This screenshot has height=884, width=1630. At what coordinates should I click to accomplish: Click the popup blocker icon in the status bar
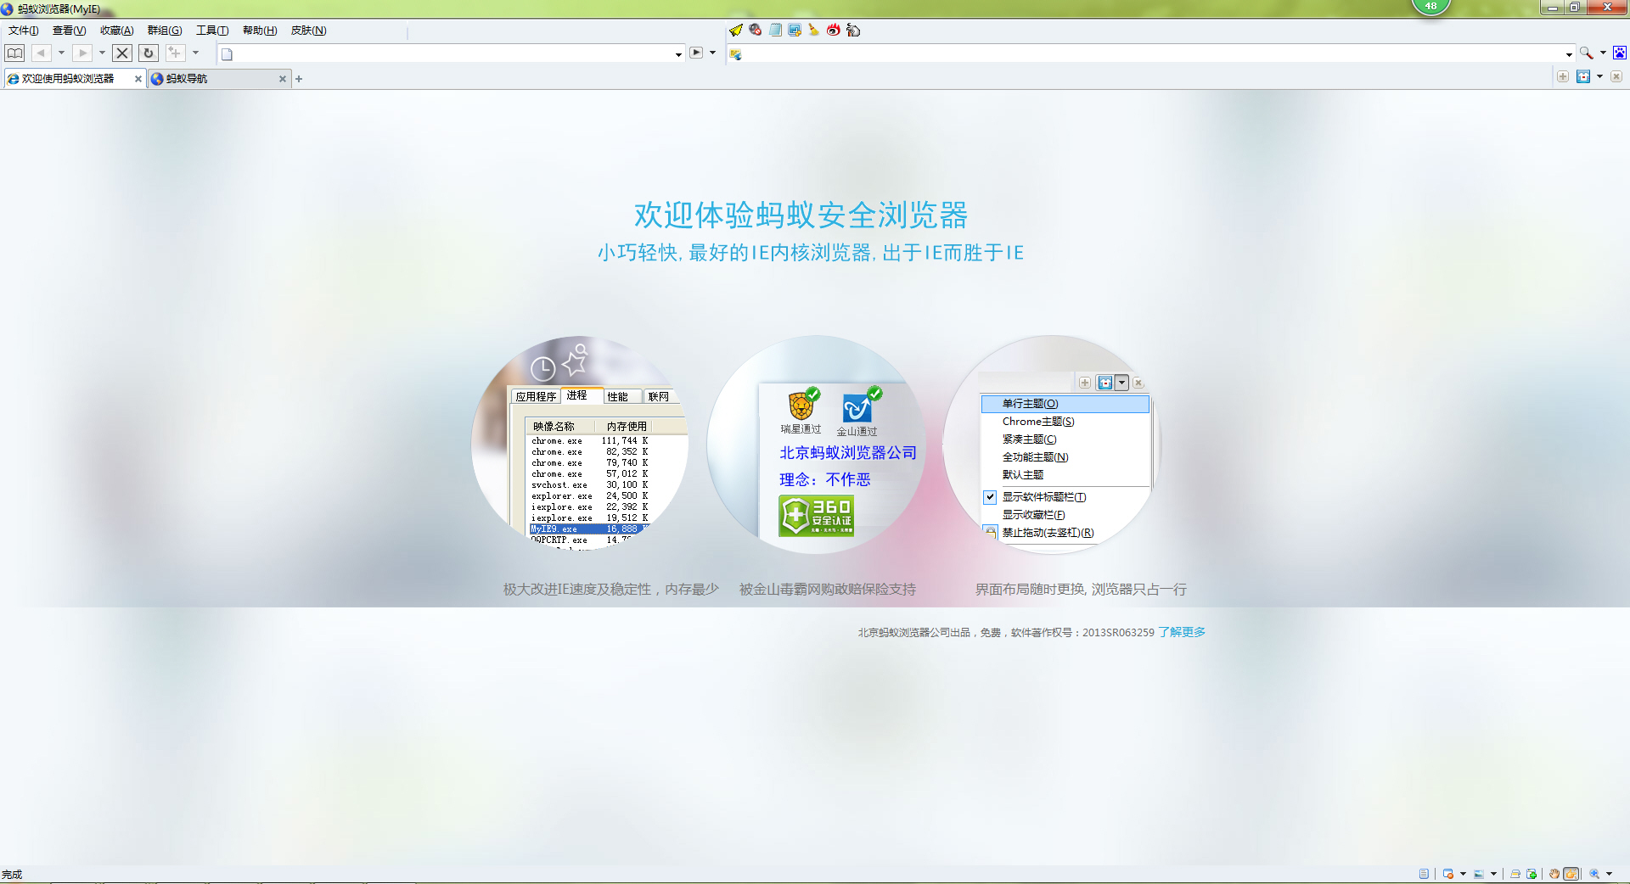point(1448,874)
